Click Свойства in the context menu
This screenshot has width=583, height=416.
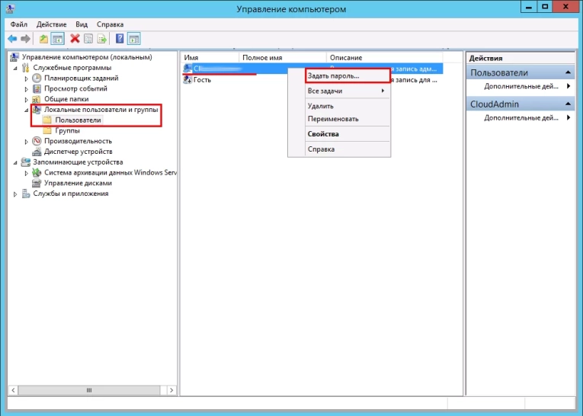pyautogui.click(x=323, y=134)
